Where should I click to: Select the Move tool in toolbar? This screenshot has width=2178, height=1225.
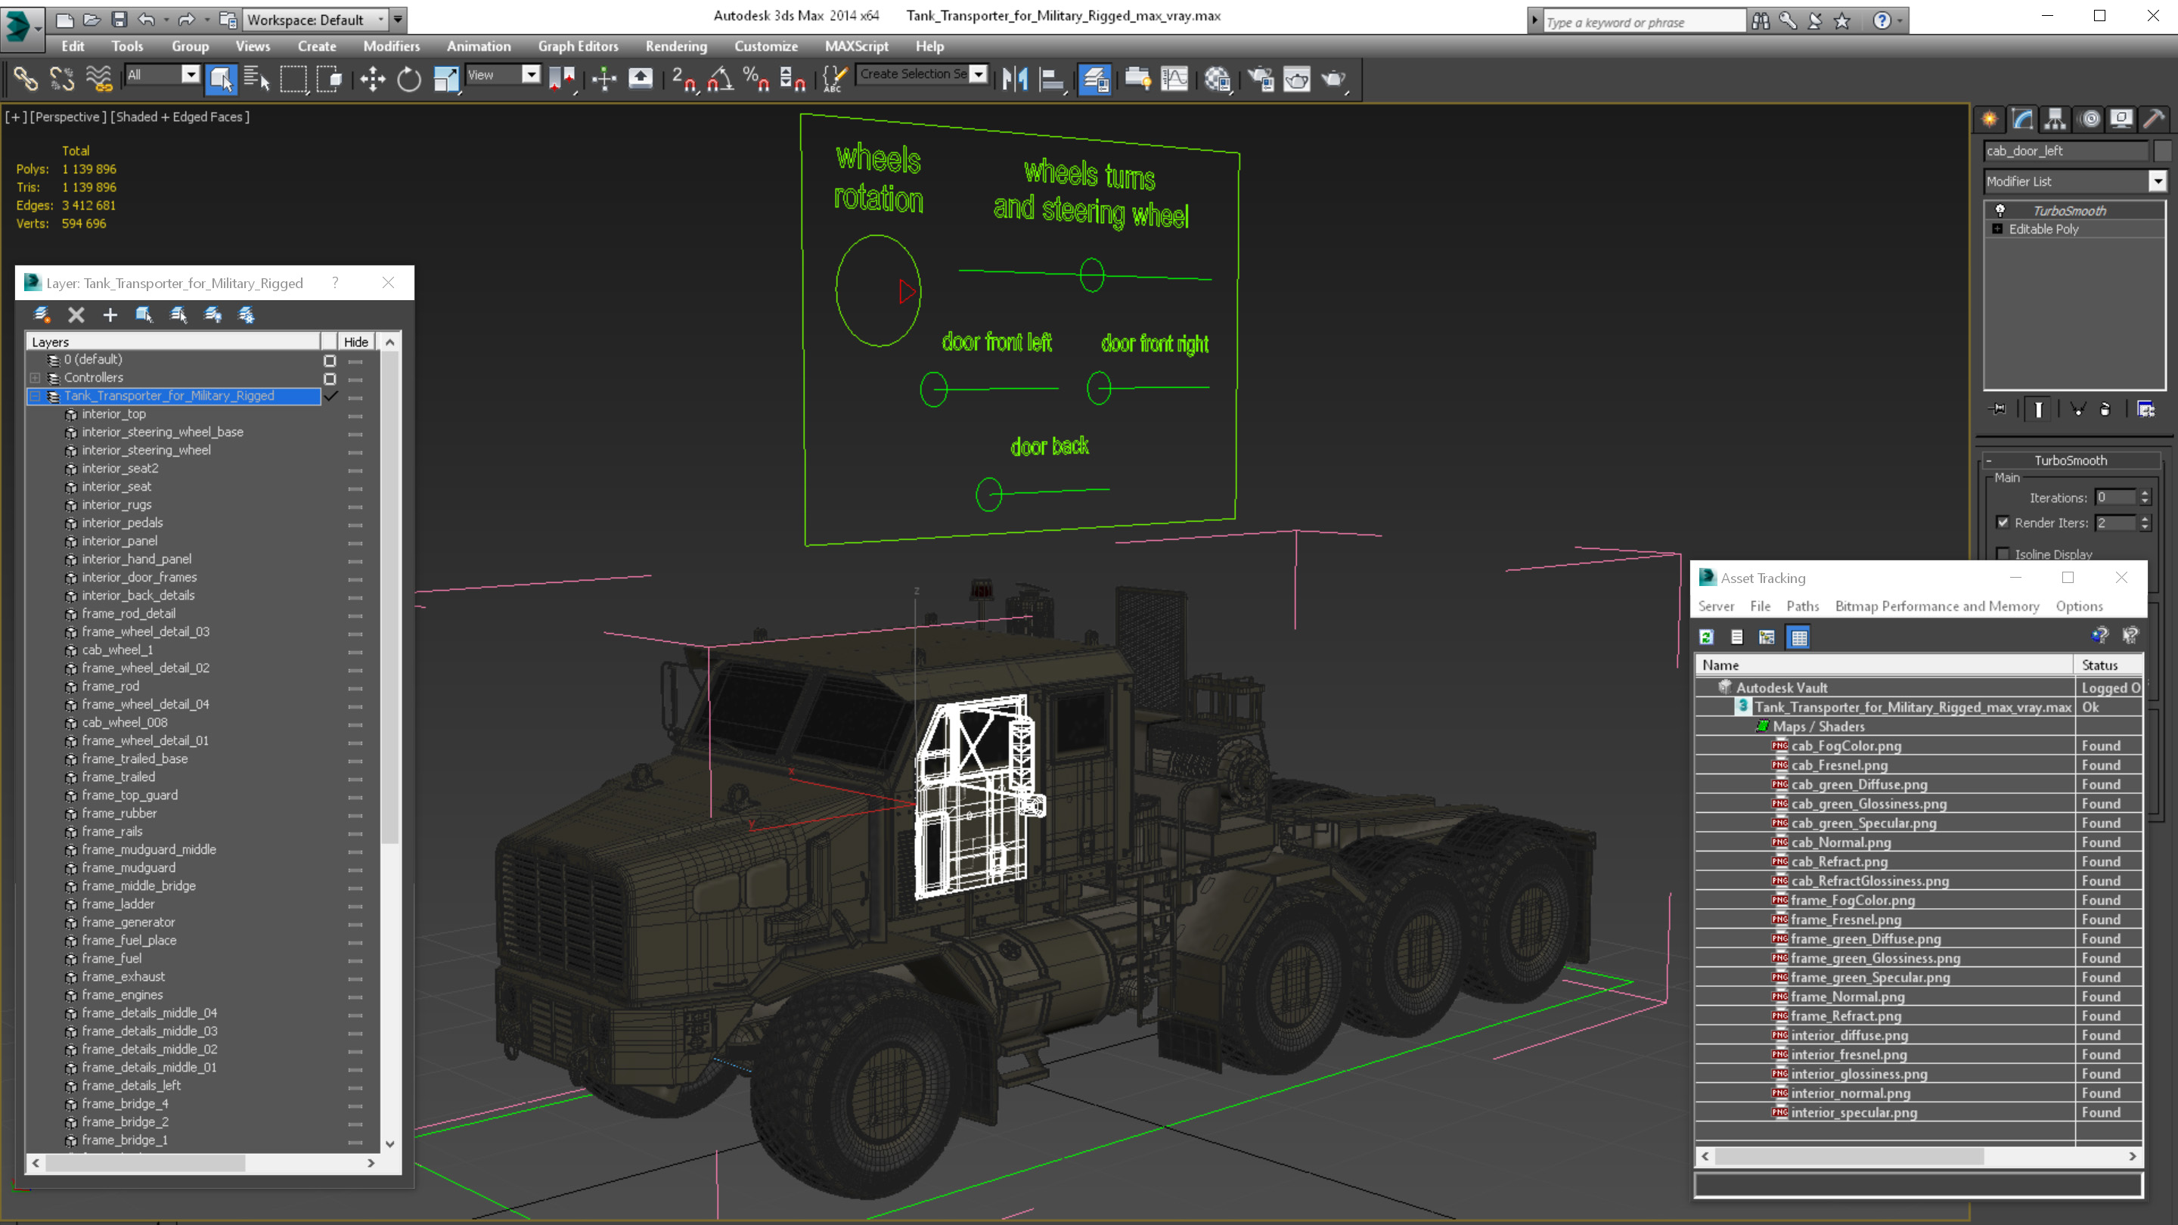[x=372, y=79]
